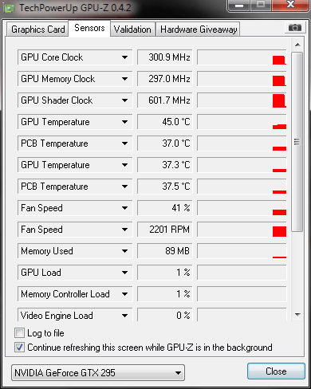The width and height of the screenshot is (311, 389).
Task: Expand the GPU Shader Clock dropdown arrow
Action: point(124,100)
